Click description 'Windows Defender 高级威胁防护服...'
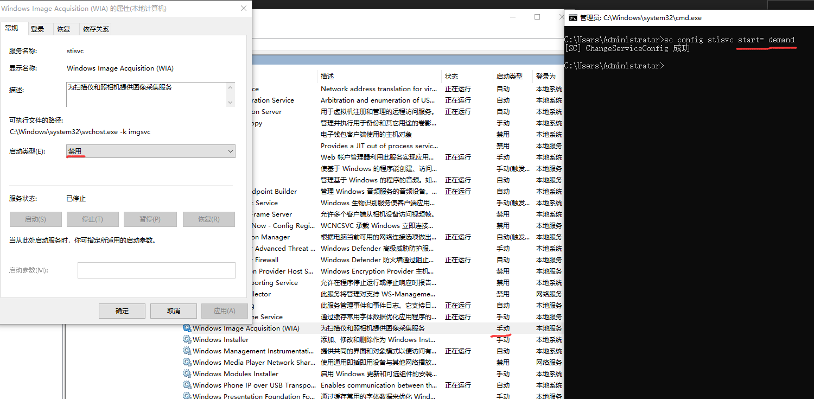 coord(378,249)
